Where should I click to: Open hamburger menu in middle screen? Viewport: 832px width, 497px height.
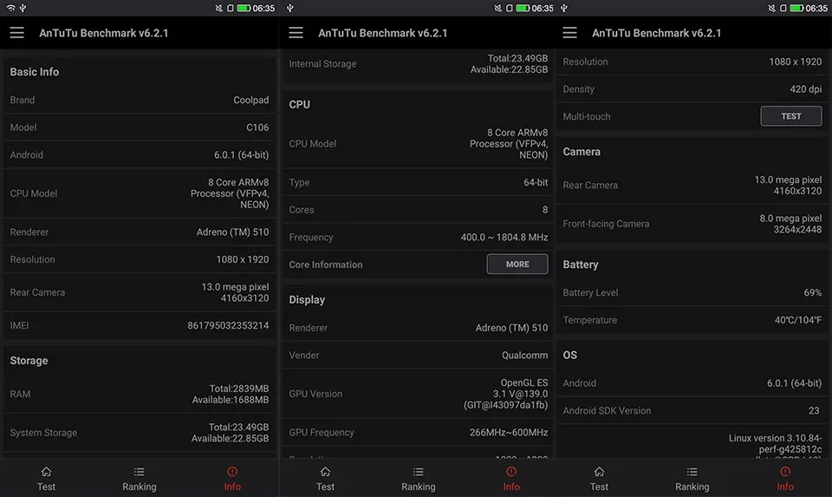click(296, 33)
